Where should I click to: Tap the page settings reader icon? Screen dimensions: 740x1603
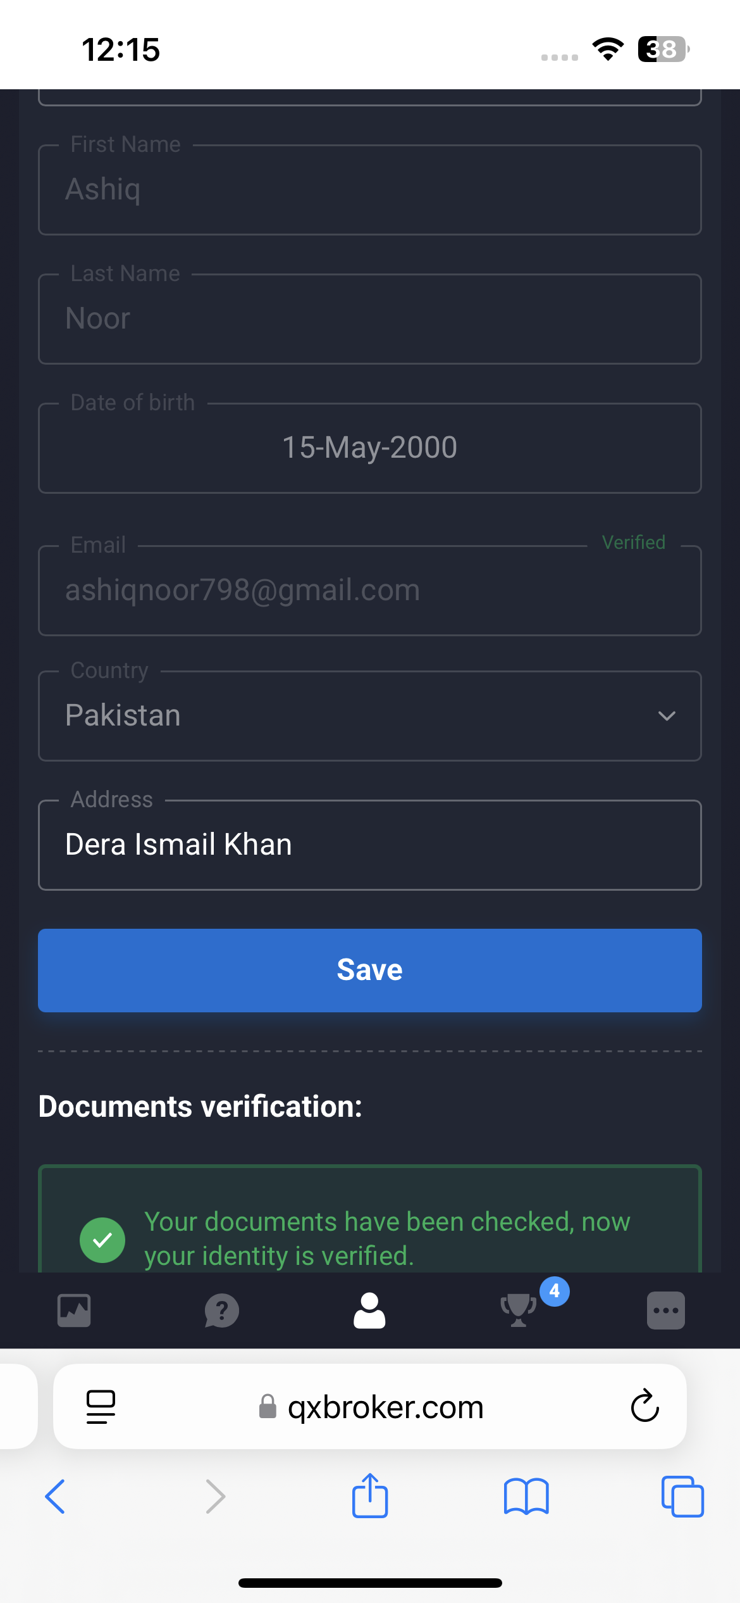101,1406
